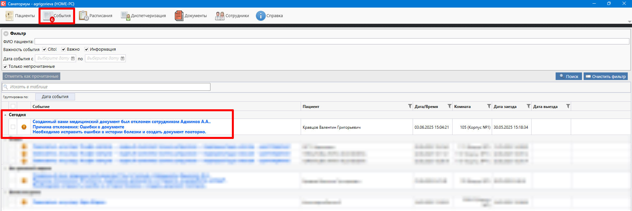Collapse the Фильтр panel
The image size is (632, 211).
(6, 34)
